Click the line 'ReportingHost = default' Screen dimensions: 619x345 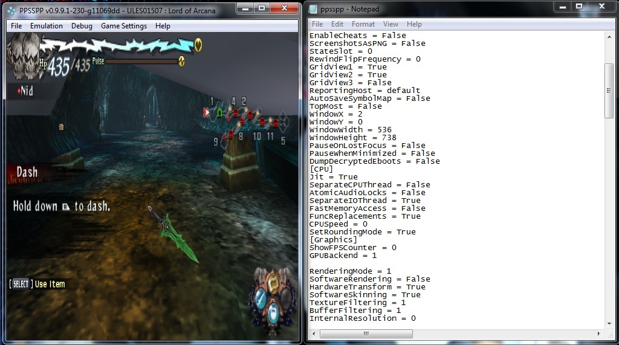coord(365,91)
